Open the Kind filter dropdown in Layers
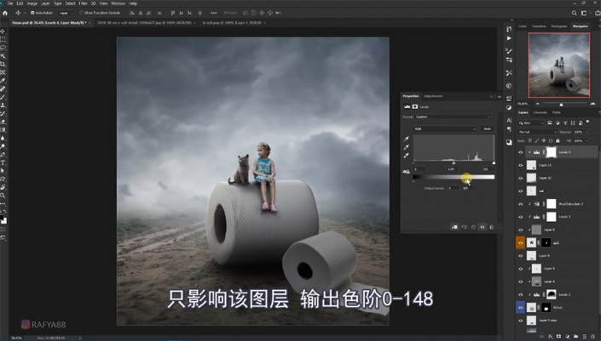Image resolution: width=601 pixels, height=341 pixels. coord(531,122)
